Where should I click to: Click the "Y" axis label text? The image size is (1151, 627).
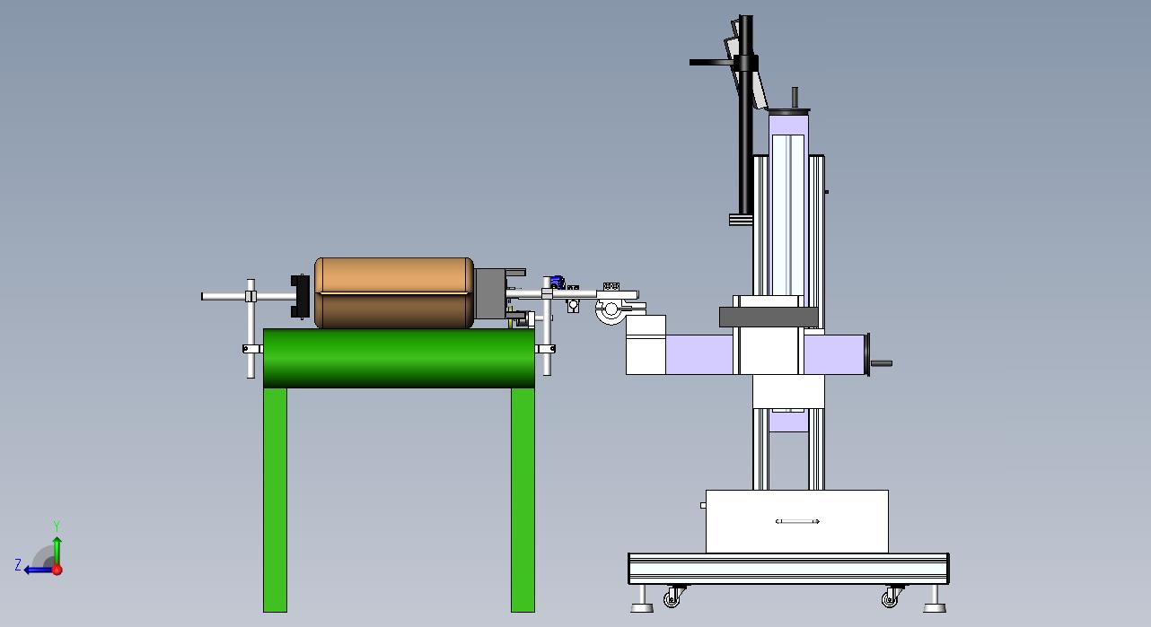click(x=57, y=527)
